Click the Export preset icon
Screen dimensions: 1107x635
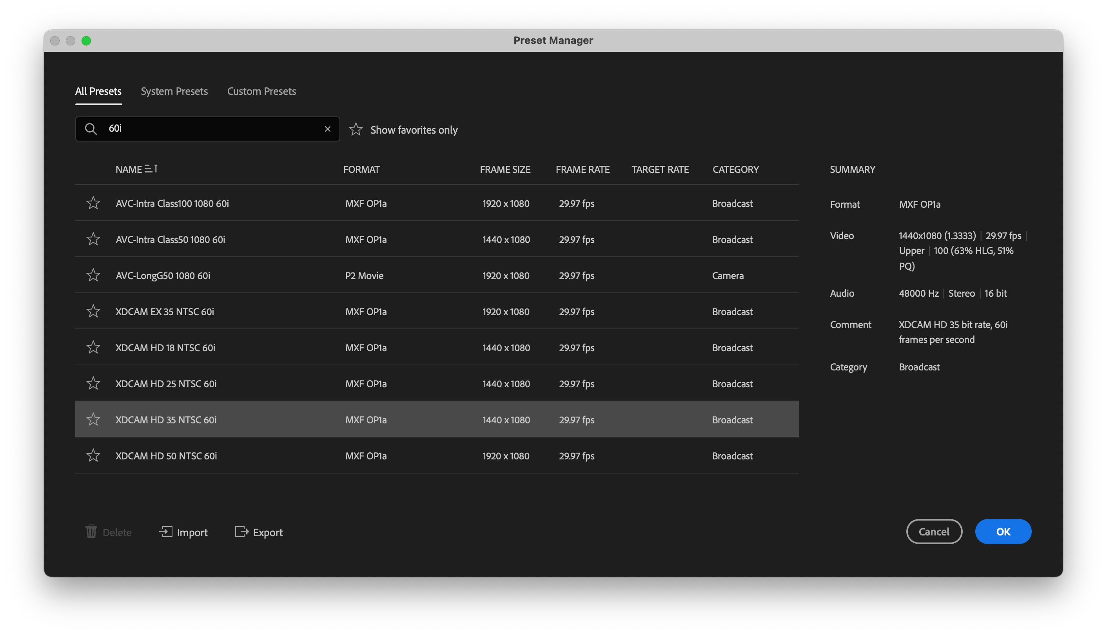tap(241, 532)
